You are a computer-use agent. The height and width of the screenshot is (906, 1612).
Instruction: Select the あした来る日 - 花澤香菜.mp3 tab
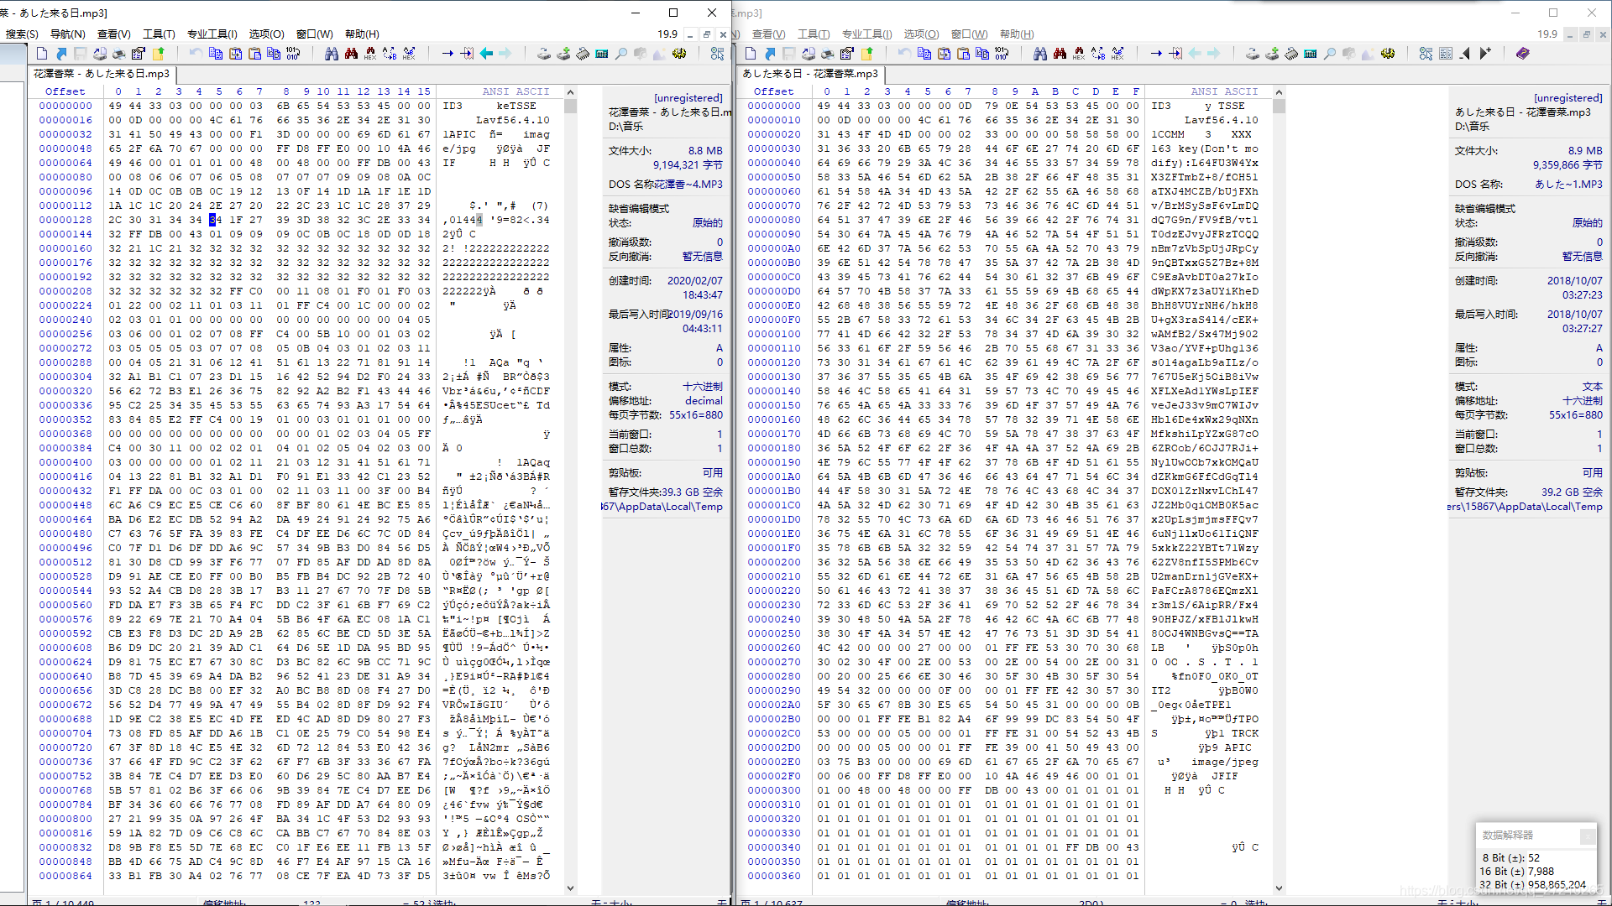pyautogui.click(x=809, y=74)
